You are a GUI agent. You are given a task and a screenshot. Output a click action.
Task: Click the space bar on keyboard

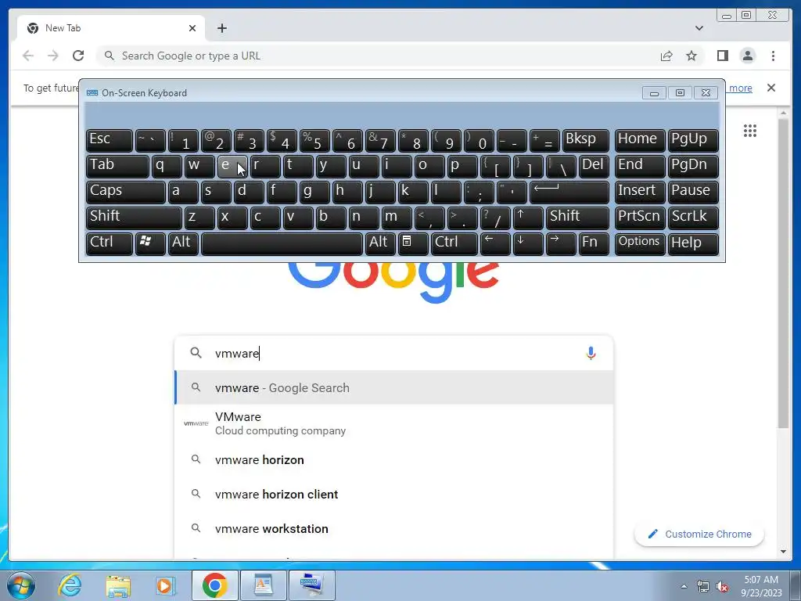[282, 243]
